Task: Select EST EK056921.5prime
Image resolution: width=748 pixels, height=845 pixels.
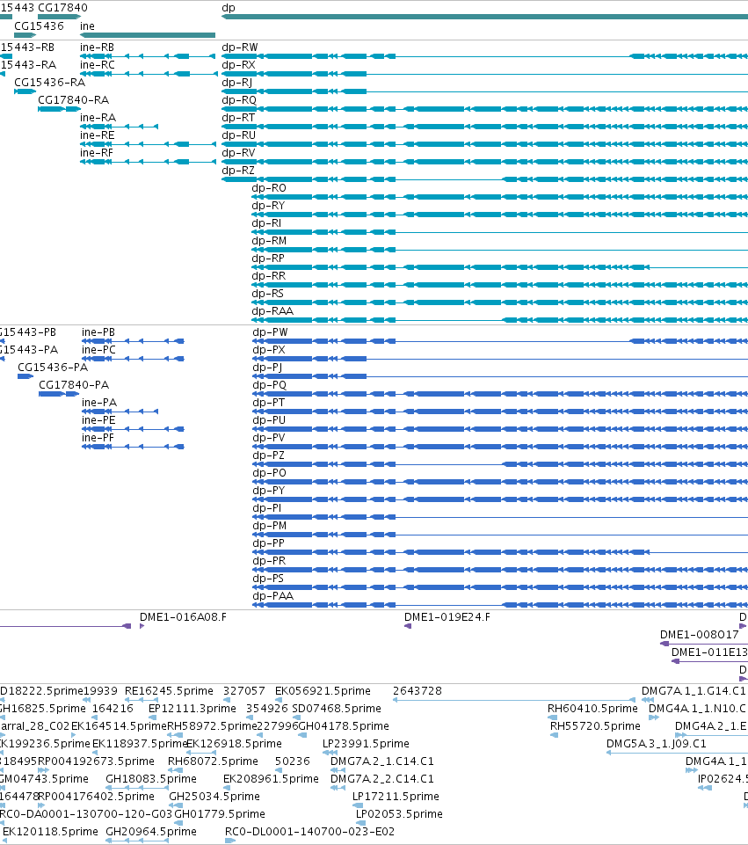Action: 323,691
